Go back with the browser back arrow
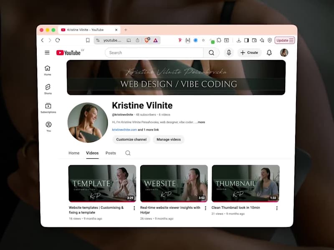 (43, 40)
